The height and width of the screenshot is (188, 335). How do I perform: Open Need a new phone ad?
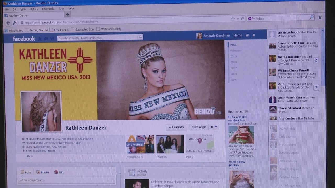point(237,163)
